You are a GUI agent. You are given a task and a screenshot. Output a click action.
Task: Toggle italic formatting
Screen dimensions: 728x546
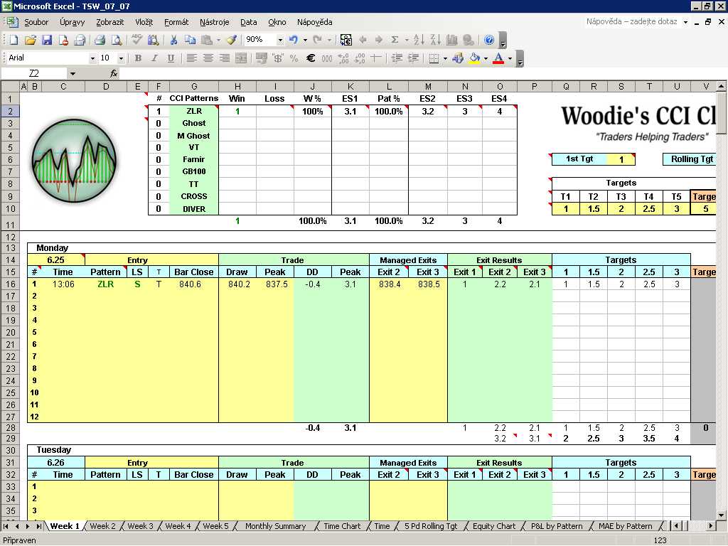tap(154, 58)
